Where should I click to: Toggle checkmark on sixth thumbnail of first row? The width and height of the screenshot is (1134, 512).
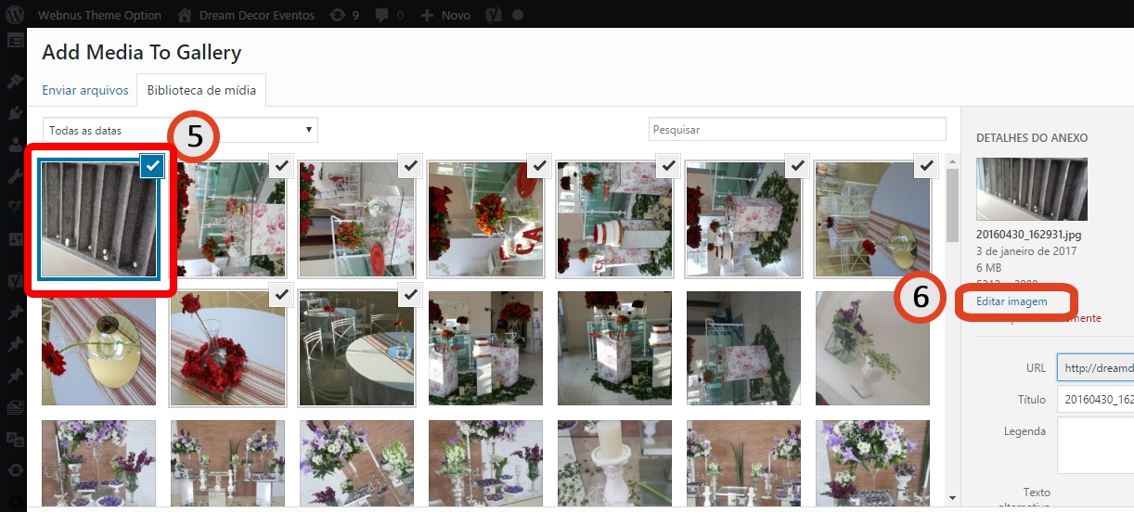(x=798, y=165)
